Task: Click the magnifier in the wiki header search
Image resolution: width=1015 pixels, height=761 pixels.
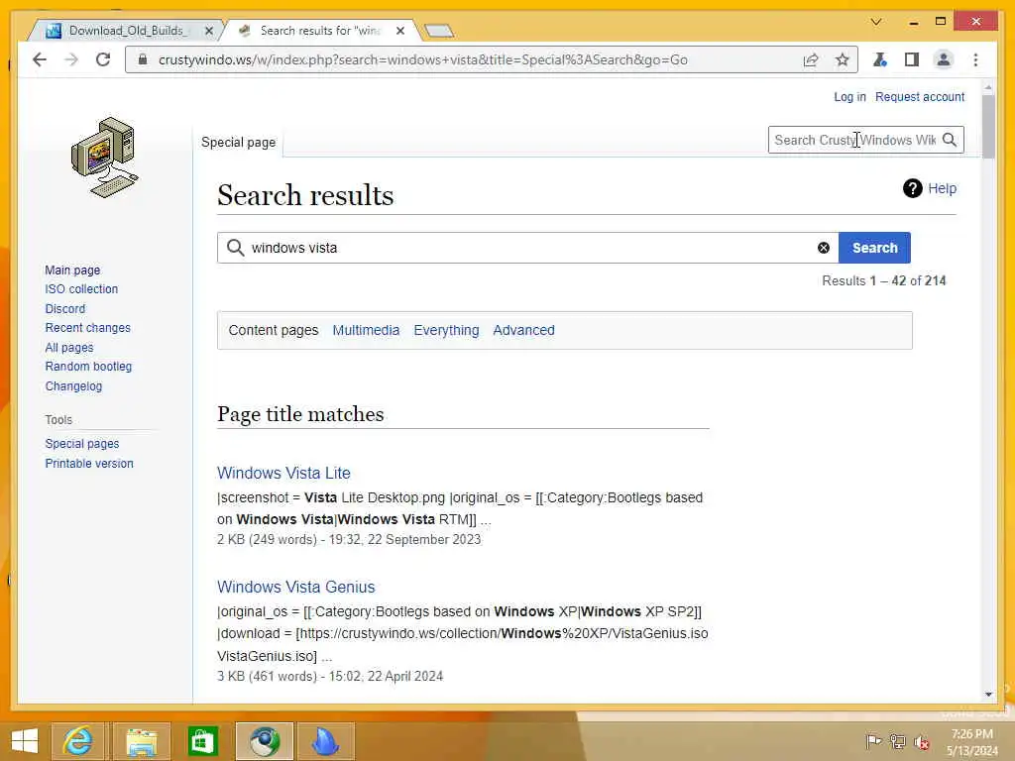Action: pos(950,140)
